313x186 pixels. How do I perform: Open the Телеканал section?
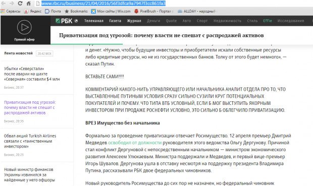pyautogui.click(x=94, y=21)
